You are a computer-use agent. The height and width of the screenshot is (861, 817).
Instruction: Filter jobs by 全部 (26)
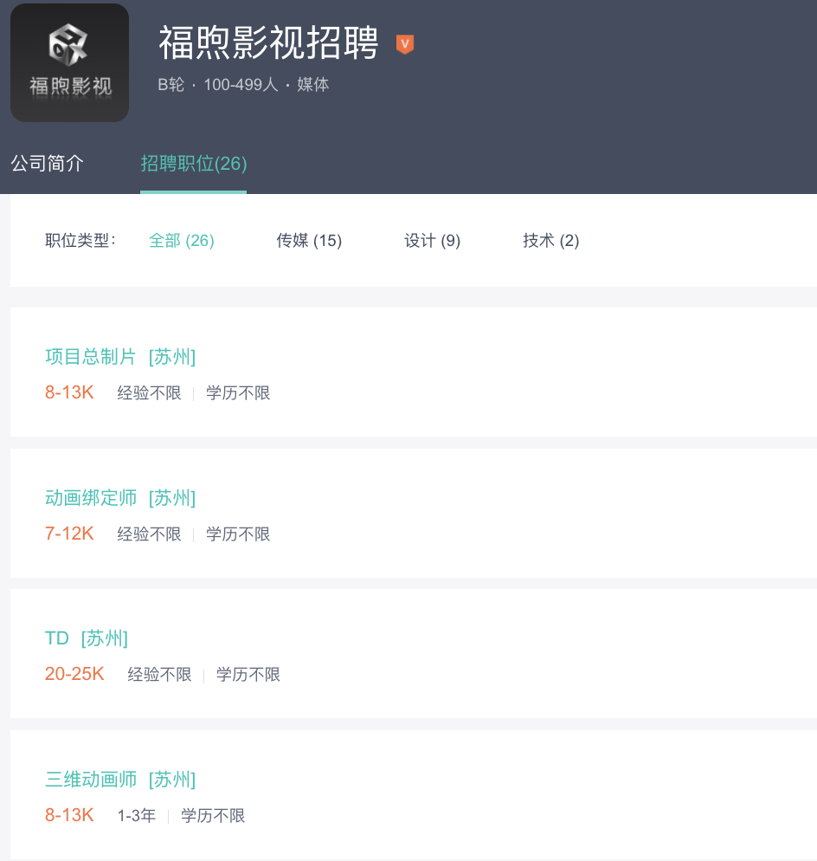[x=181, y=241]
